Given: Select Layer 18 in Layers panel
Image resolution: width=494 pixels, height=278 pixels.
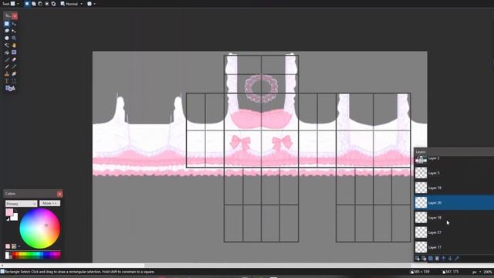Looking at the screenshot, I should [454, 218].
